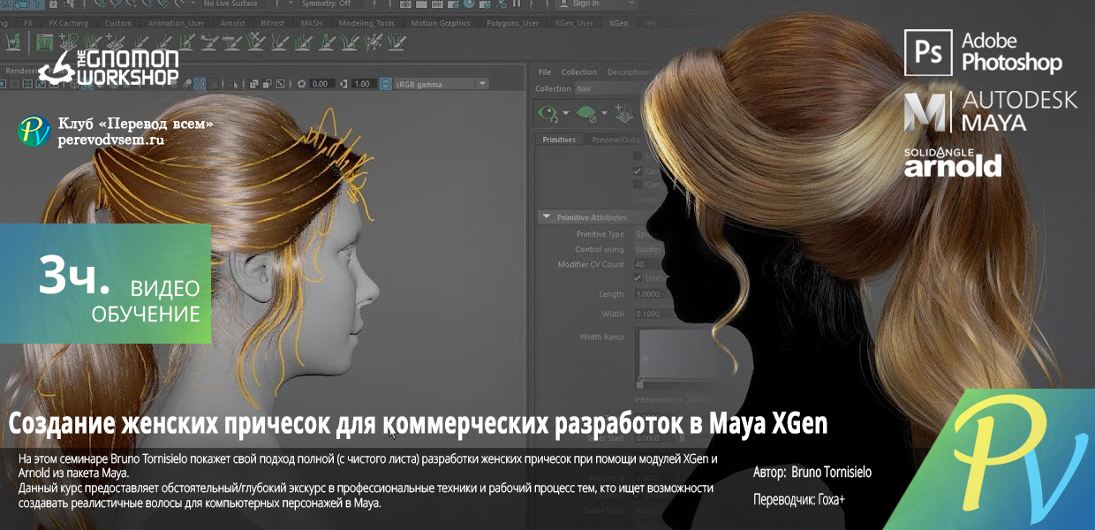Open the viewport Renderer menu
The width and height of the screenshot is (1095, 530).
pos(25,70)
